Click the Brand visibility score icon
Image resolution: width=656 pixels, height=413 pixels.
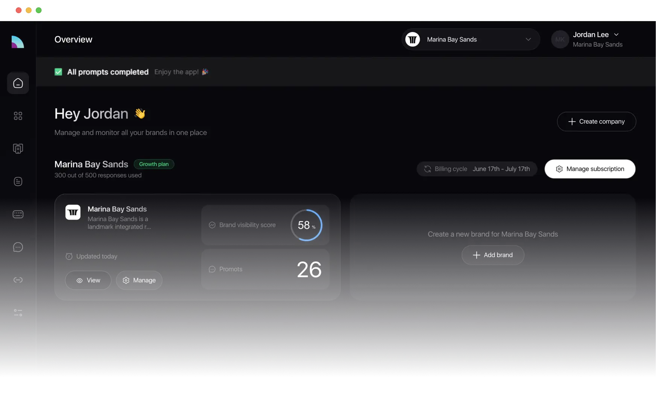(212, 225)
